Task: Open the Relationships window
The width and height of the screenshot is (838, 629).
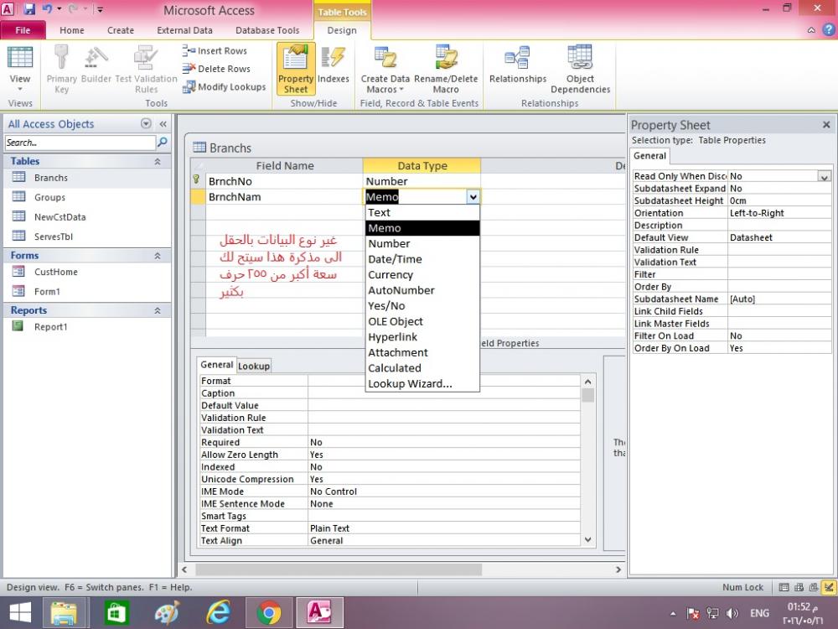Action: click(x=517, y=65)
